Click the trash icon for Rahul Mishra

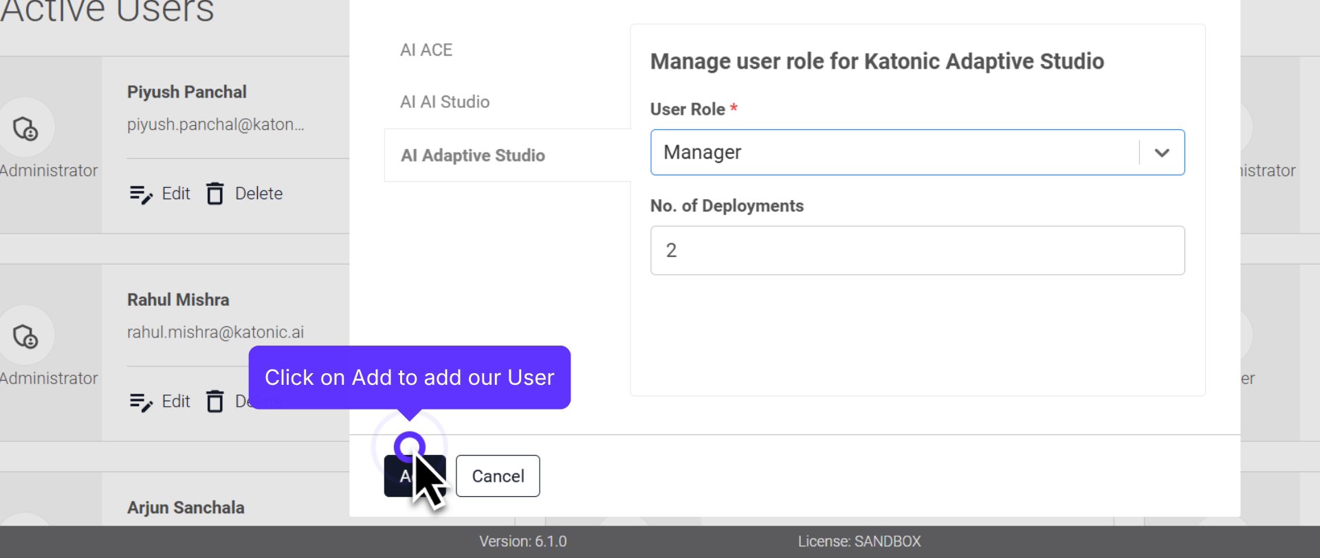[x=215, y=402]
